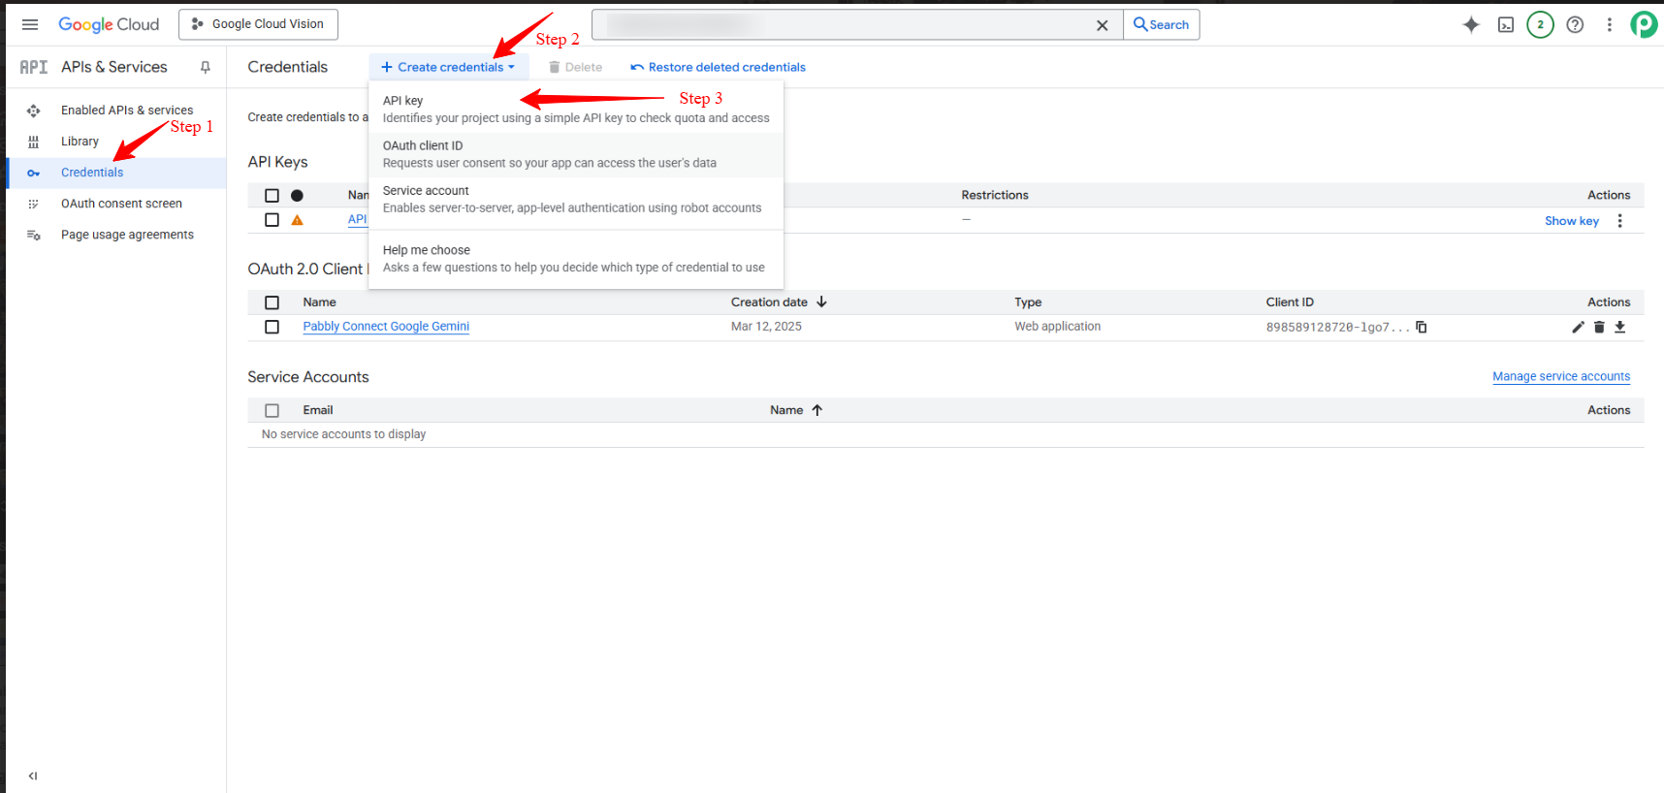
Task: Copy the Client ID to clipboard
Action: pos(1422,327)
